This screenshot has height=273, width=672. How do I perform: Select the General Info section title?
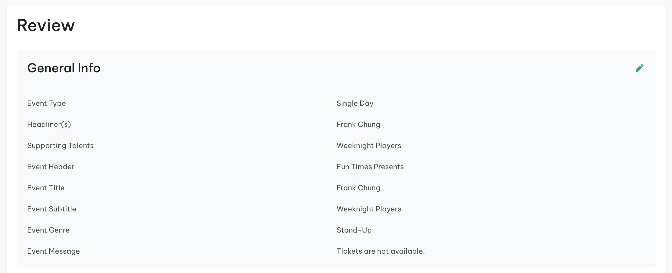click(64, 68)
